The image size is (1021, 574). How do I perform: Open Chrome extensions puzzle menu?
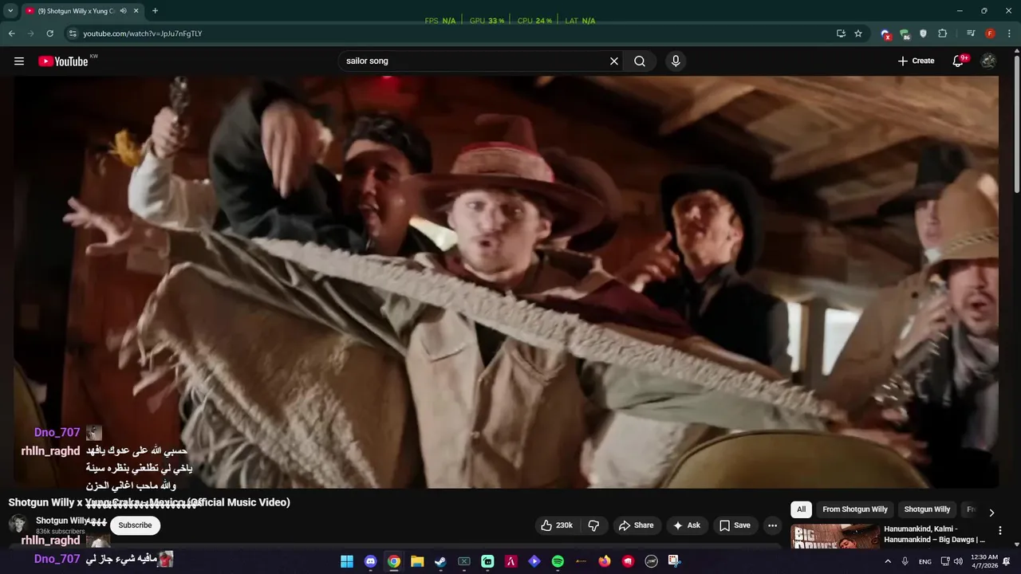click(943, 33)
